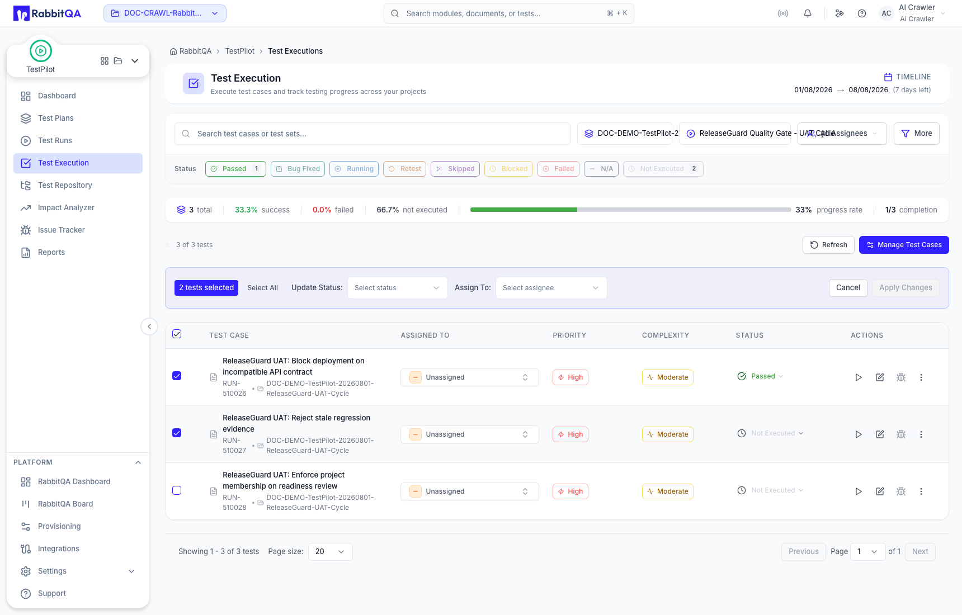Open the More filters button

pos(917,134)
